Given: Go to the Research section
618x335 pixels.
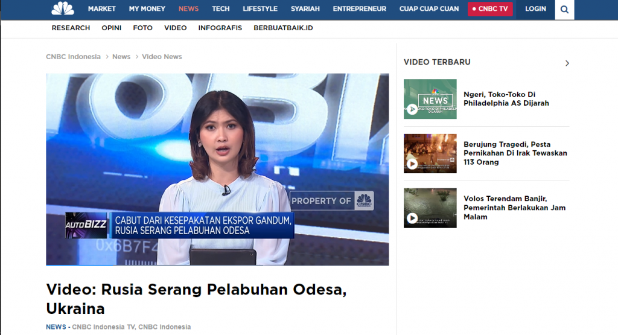Looking at the screenshot, I should (71, 28).
